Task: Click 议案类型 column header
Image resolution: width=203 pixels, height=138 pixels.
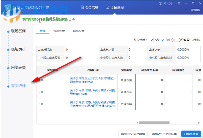Action: click(x=126, y=70)
